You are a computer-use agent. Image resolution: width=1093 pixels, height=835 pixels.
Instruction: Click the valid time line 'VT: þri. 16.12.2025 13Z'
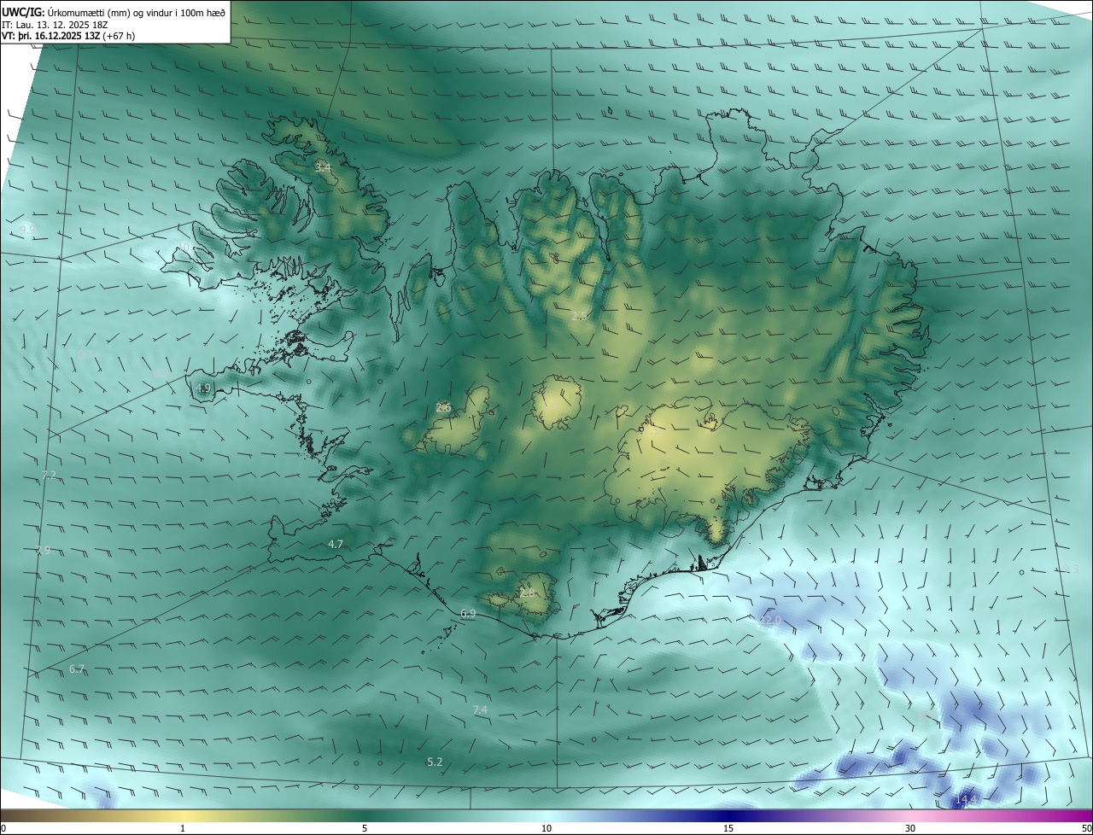pos(51,36)
